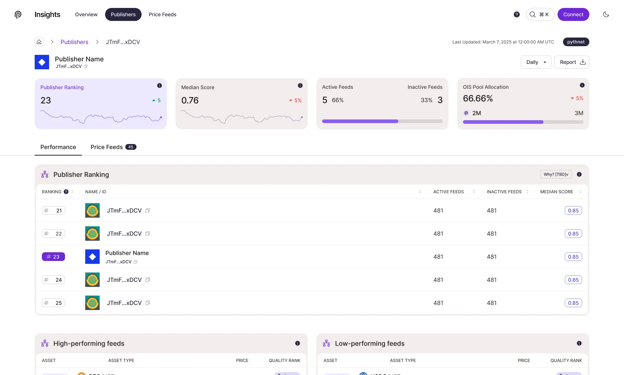Click the highlighted #23 rank badge
This screenshot has width=624, height=375.
[53, 257]
